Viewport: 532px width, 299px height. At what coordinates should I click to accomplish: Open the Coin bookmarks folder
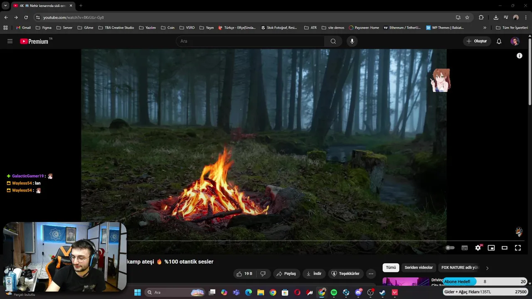[x=167, y=28]
